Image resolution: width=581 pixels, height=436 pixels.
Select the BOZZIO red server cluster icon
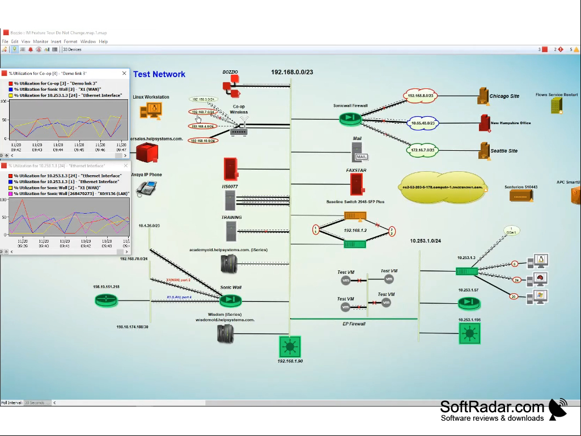pos(232,86)
